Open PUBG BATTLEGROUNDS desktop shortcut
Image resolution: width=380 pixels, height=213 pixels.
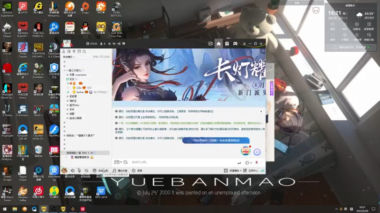pos(116,9)
